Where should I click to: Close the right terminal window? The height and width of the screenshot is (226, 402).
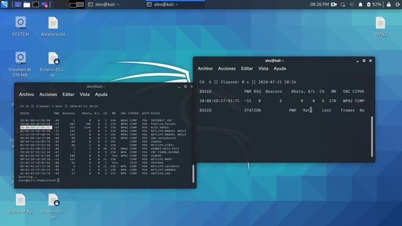coord(371,61)
